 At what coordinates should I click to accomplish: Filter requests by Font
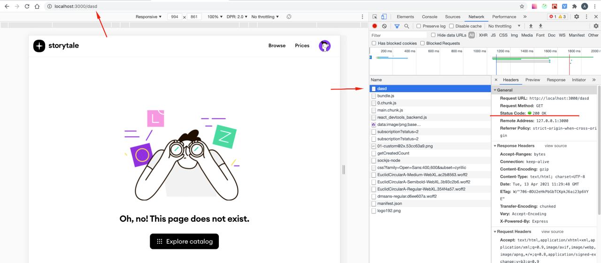point(540,35)
